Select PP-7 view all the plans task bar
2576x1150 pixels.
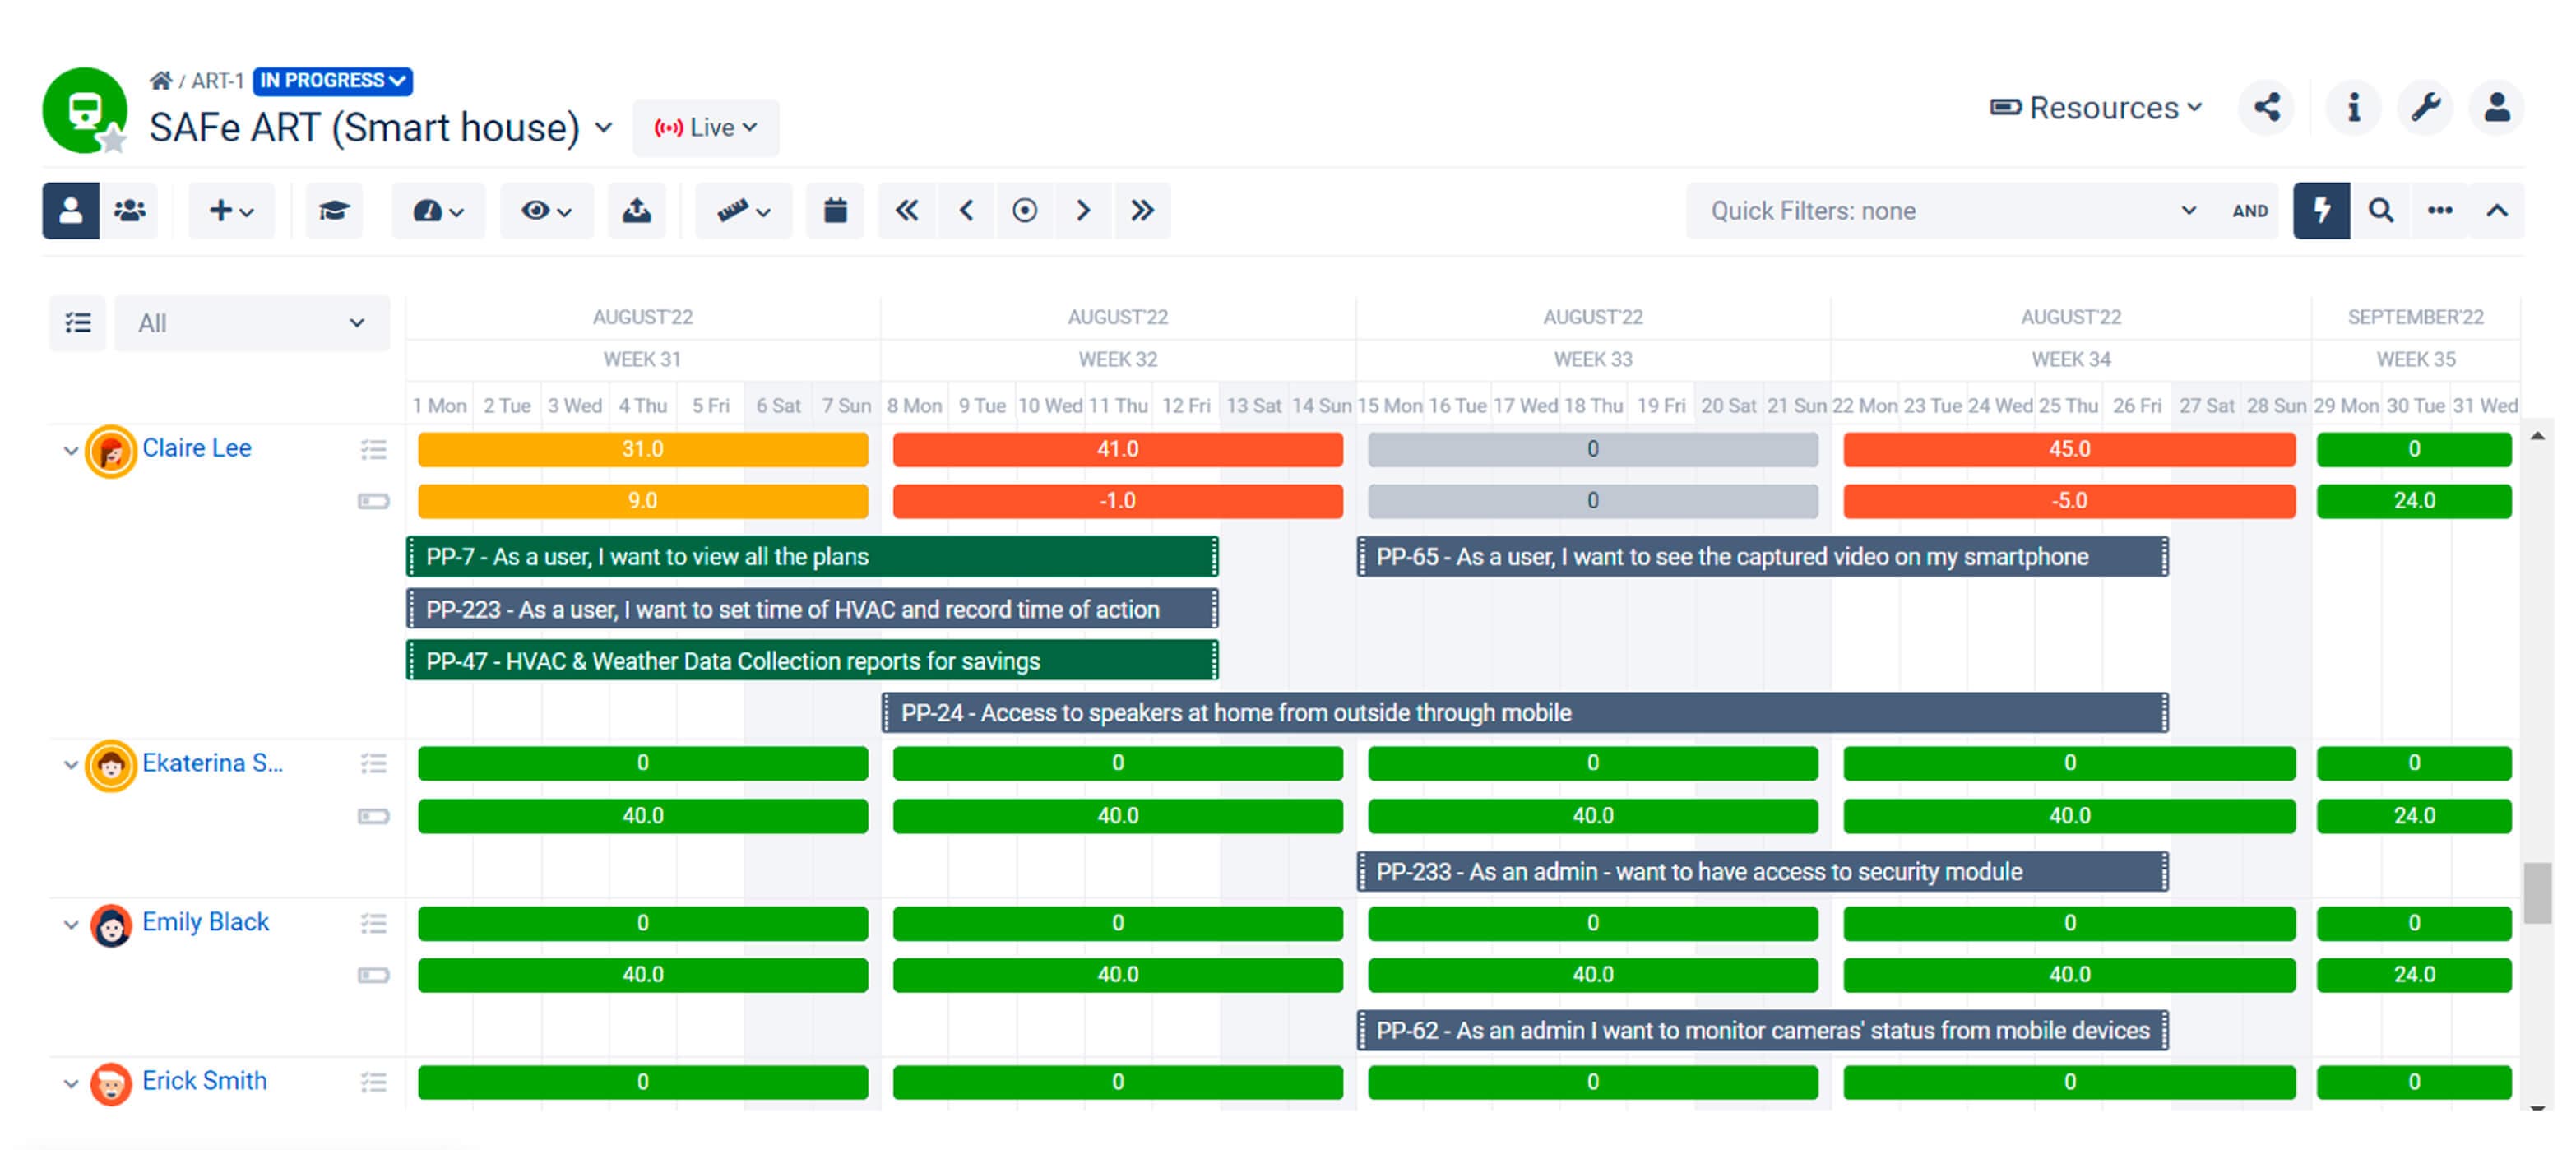tap(812, 556)
